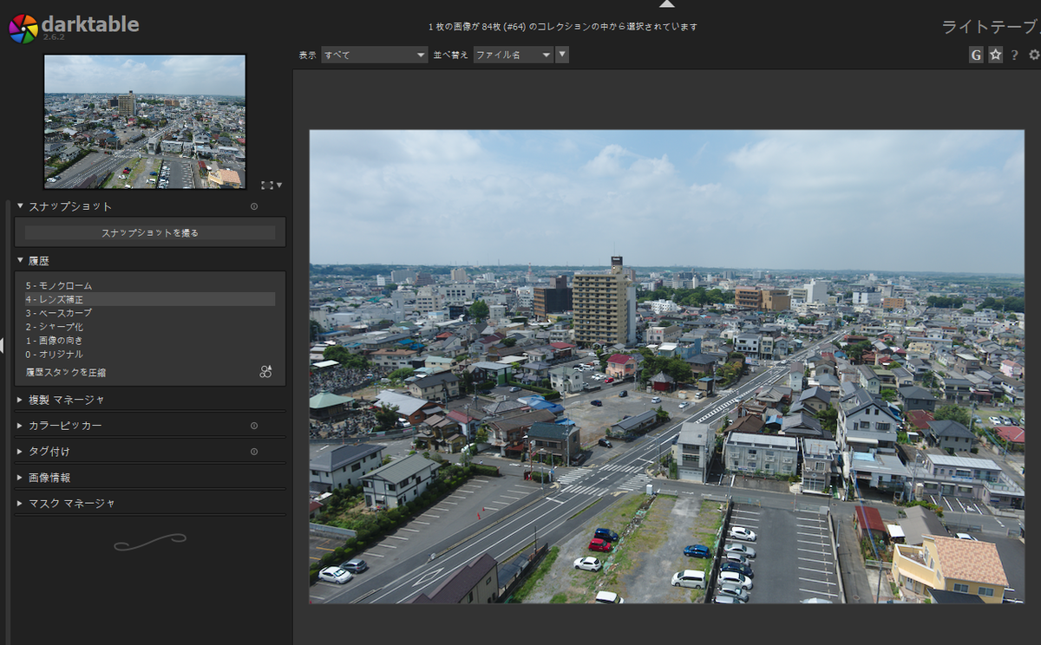Toggle grouping with the G button
1041x645 pixels.
pos(976,55)
